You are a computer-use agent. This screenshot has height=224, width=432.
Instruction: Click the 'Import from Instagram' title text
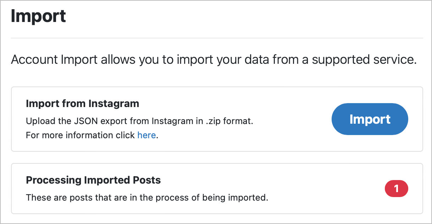(82, 103)
